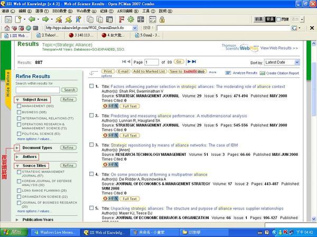Click the heart favorites icon beside home

click(14, 28)
